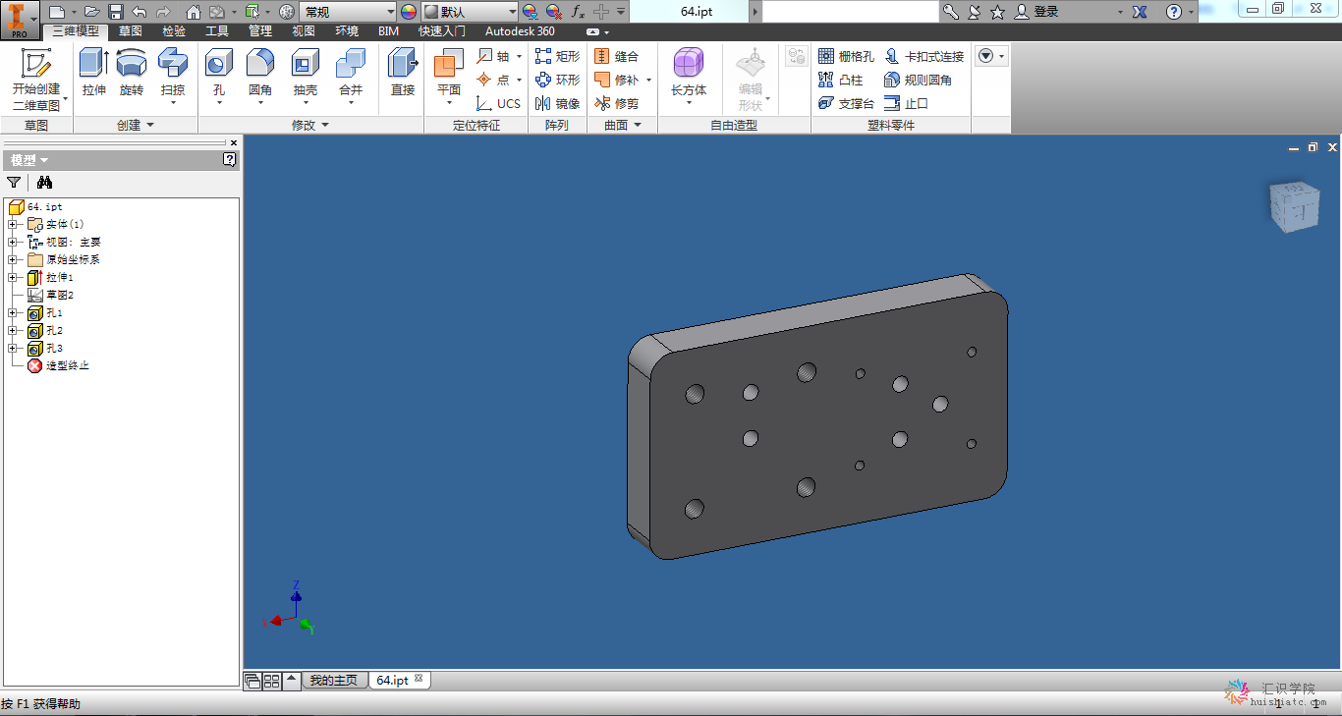The height and width of the screenshot is (716, 1342).
Task: Switch to the 我的主页 document tab
Action: 334,680
